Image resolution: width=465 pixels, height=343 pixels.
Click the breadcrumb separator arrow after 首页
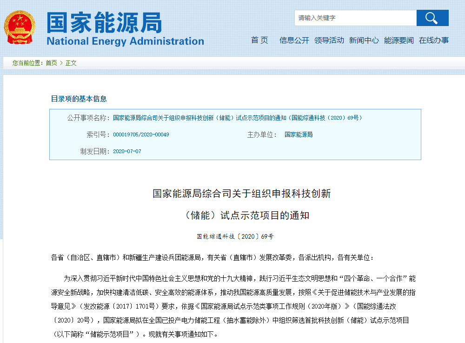(61, 63)
